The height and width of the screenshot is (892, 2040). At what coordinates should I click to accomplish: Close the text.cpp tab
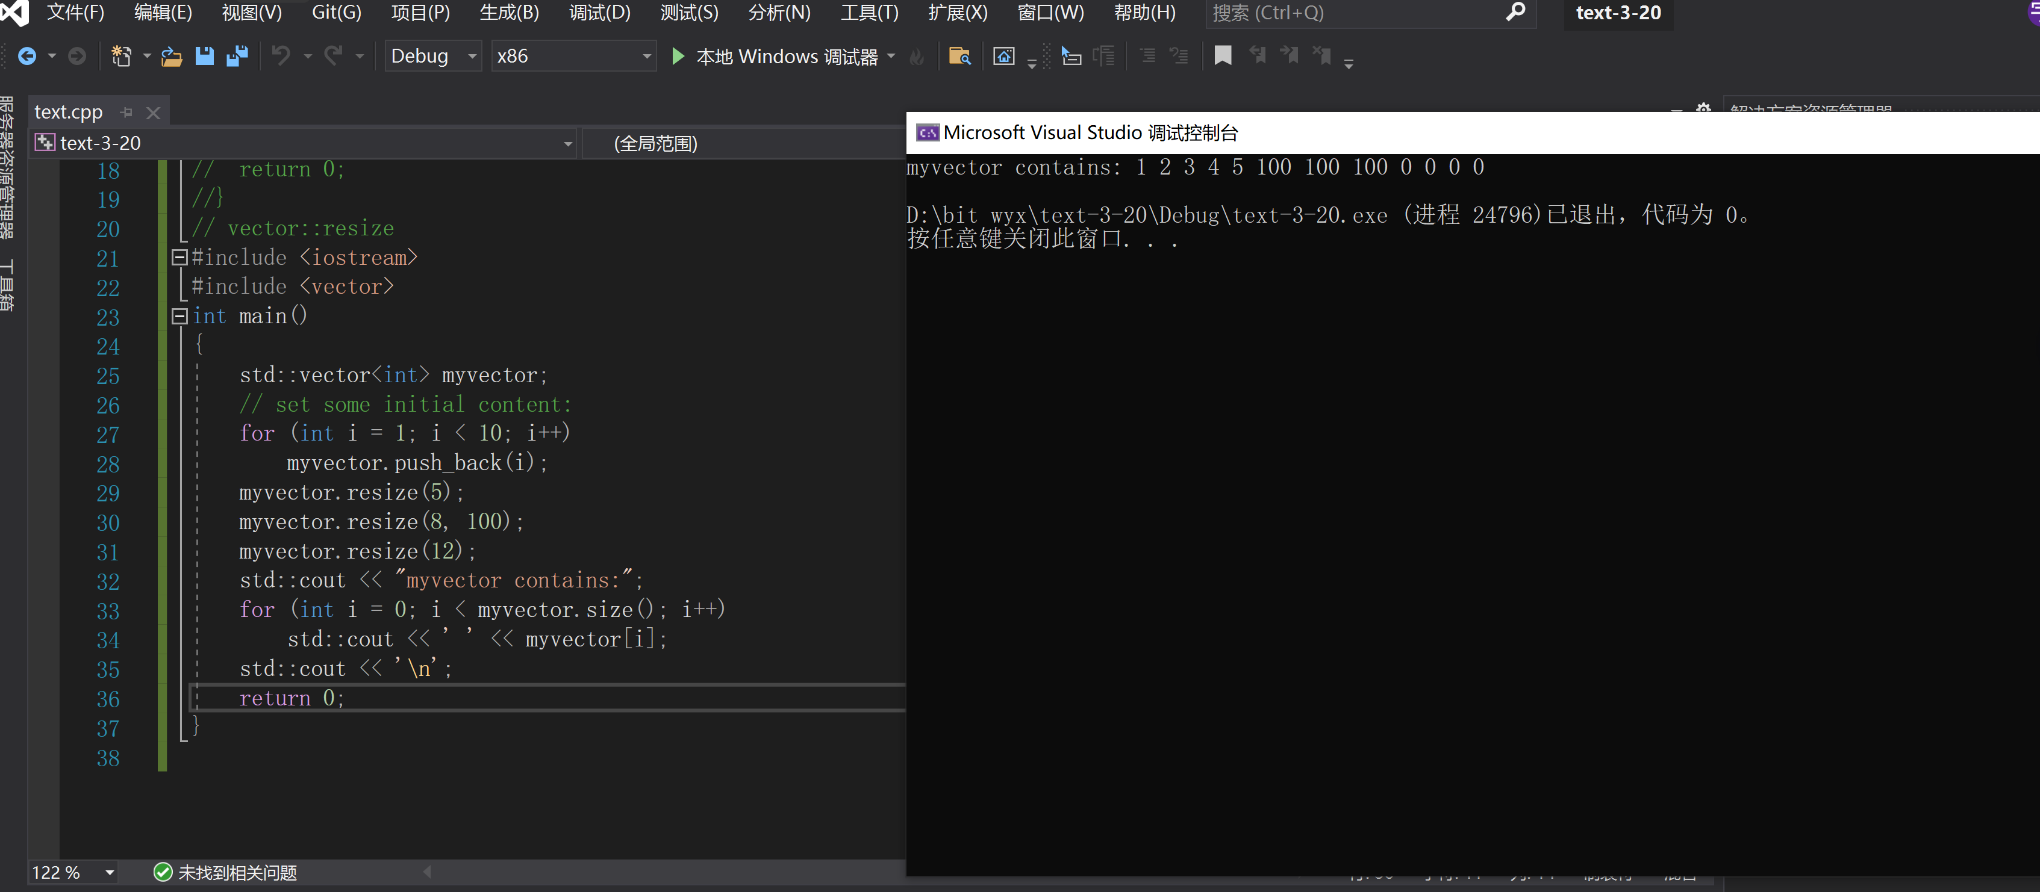pyautogui.click(x=154, y=113)
